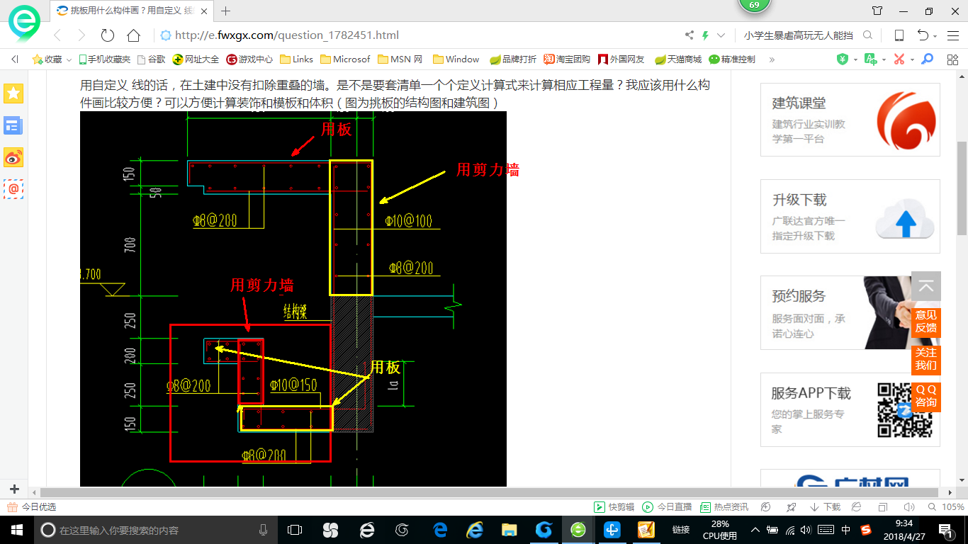Image resolution: width=968 pixels, height=544 pixels.
Task: Open 今日直播 in the status bar
Action: click(x=667, y=507)
